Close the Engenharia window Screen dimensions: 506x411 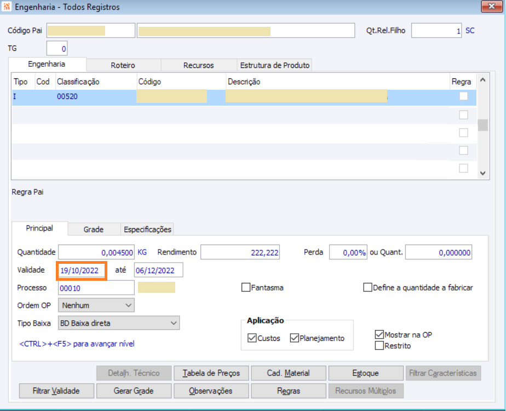491,6
